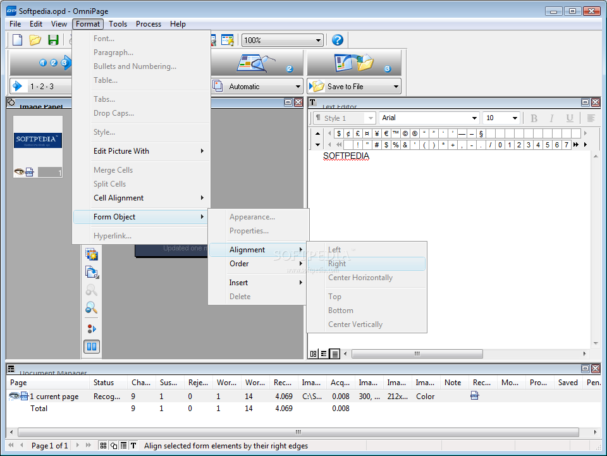
Task: Insert the ampersand & character
Action: pos(405,145)
